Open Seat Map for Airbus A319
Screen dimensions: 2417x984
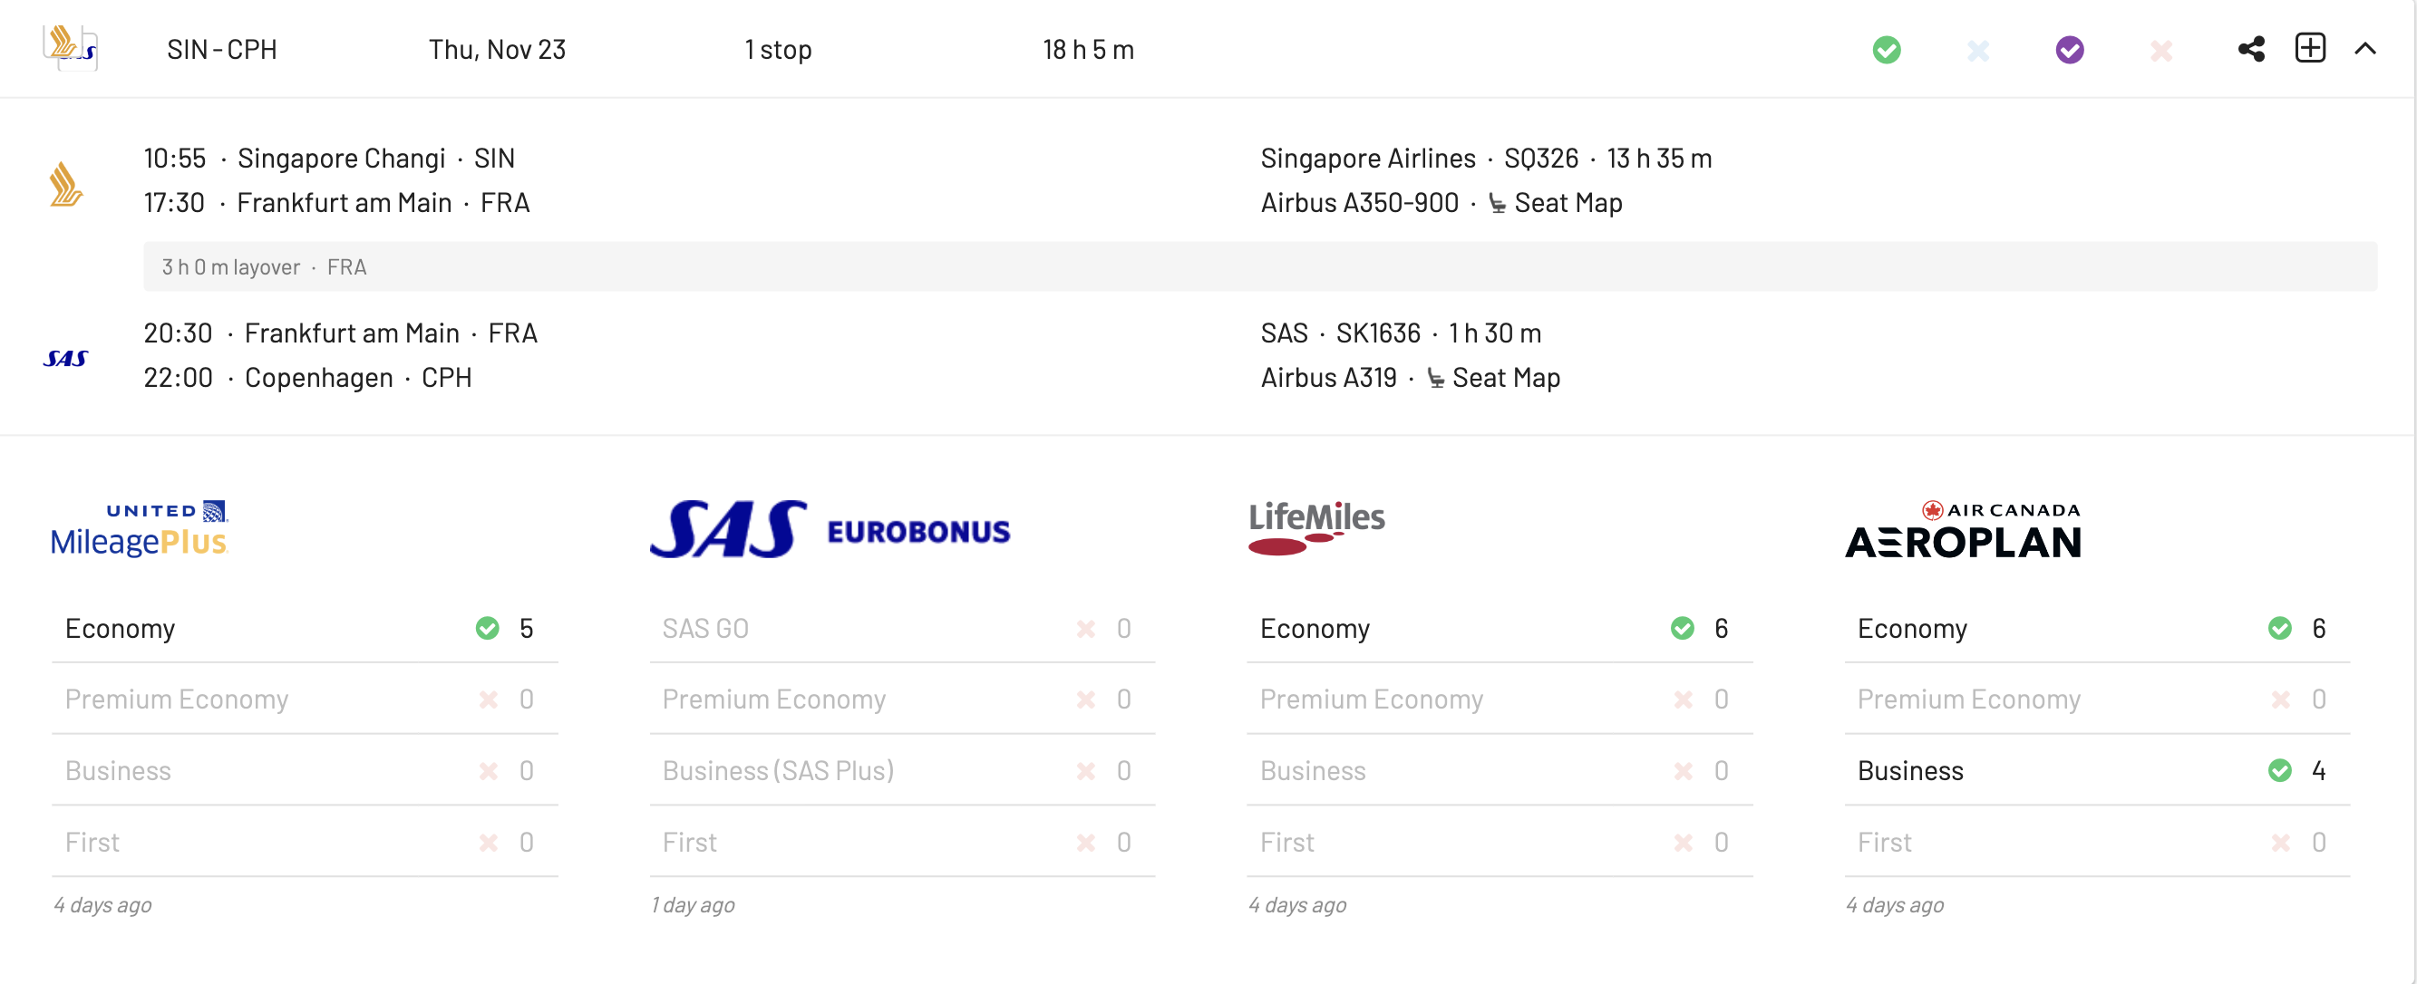pos(1505,377)
